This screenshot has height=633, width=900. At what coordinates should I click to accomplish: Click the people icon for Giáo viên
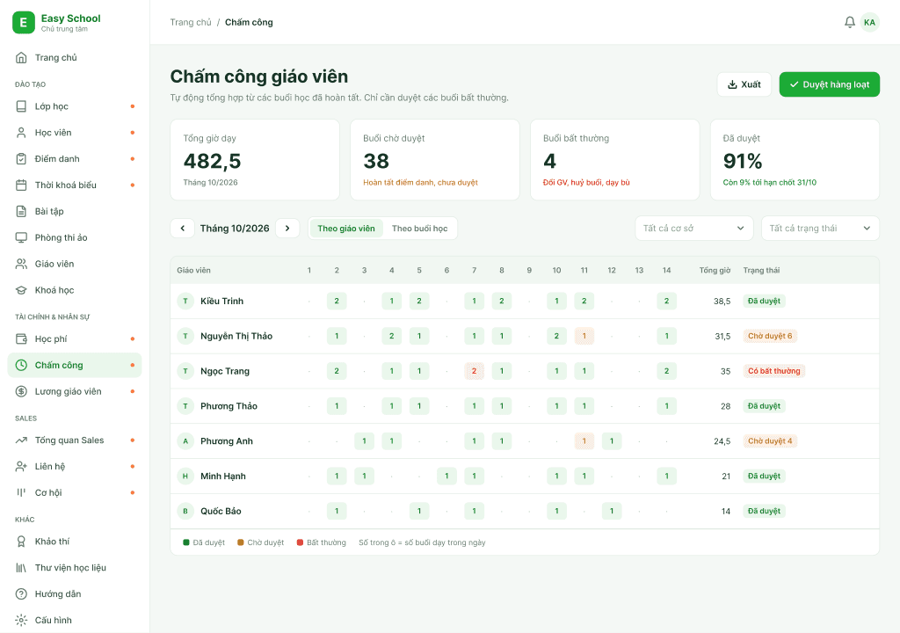21,264
